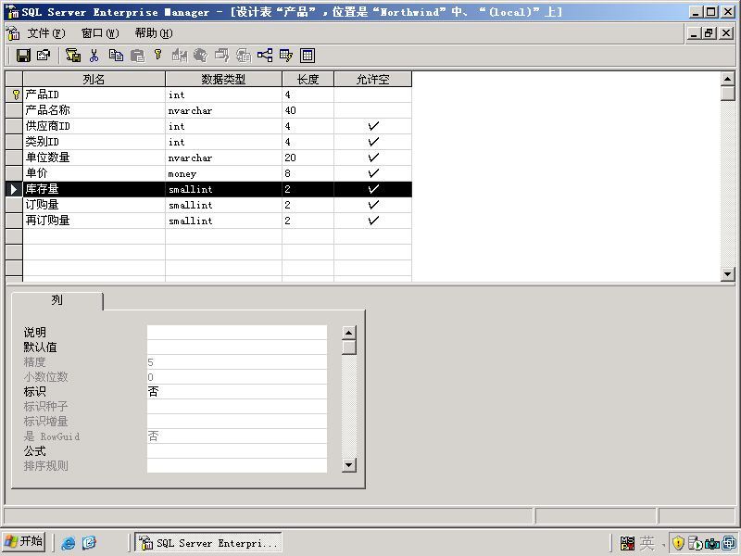Click the row selector for 订购量
The width and height of the screenshot is (741, 556).
(x=14, y=205)
